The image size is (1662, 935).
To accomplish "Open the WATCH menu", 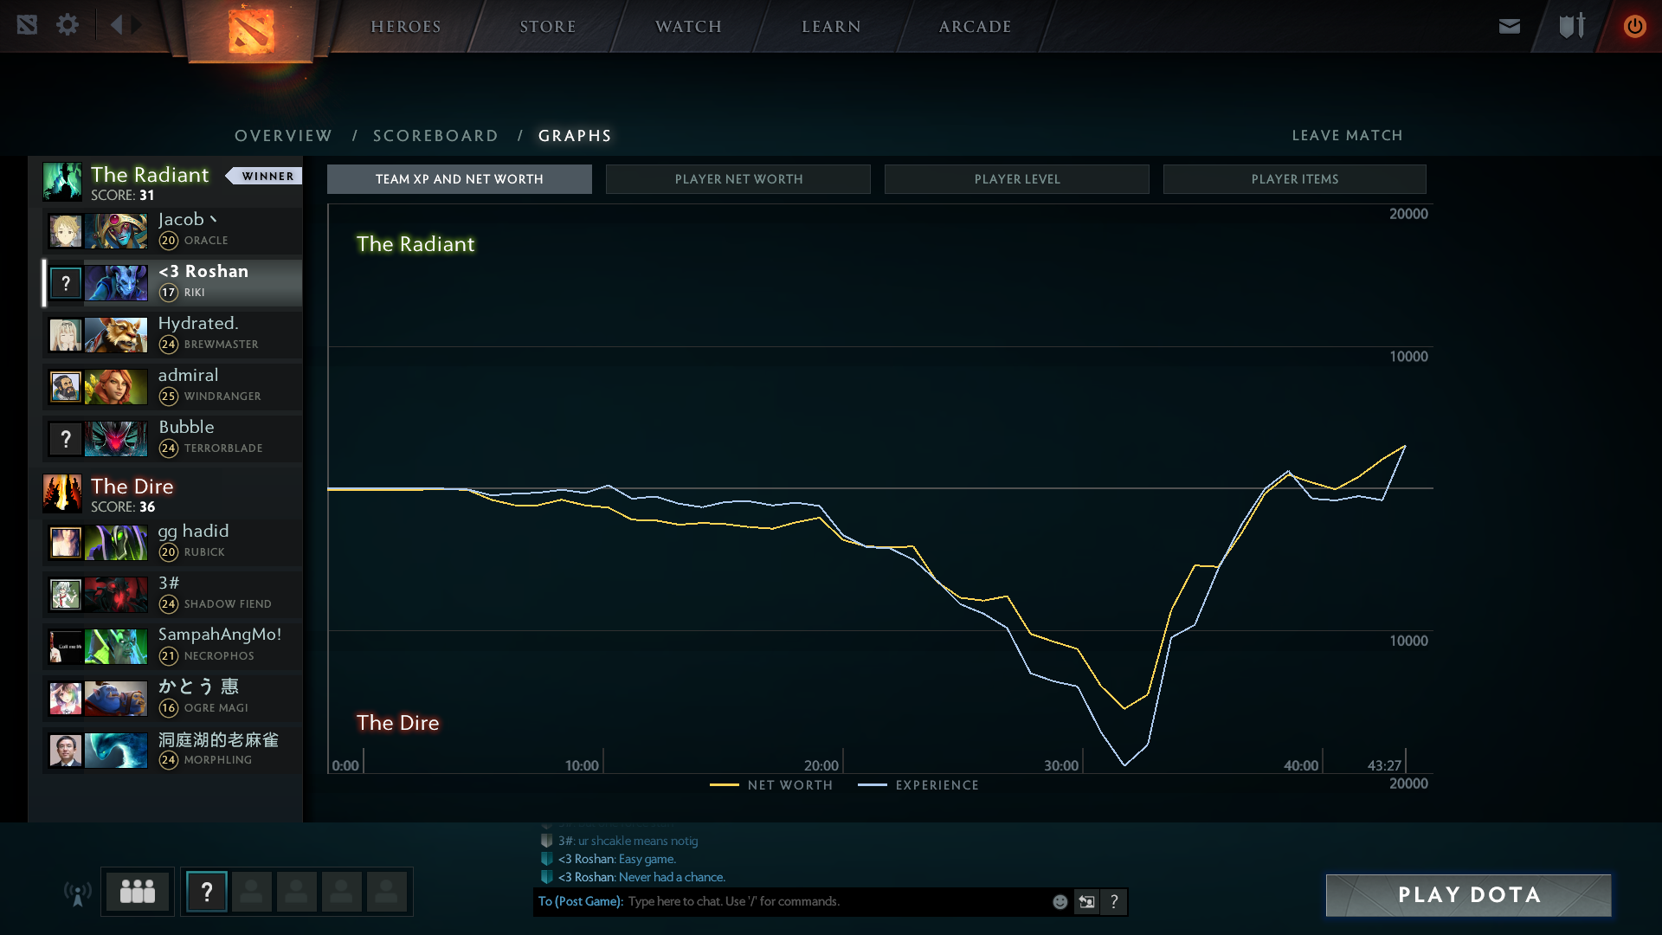I will click(x=688, y=26).
